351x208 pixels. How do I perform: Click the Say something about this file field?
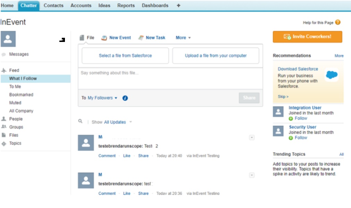click(x=170, y=79)
